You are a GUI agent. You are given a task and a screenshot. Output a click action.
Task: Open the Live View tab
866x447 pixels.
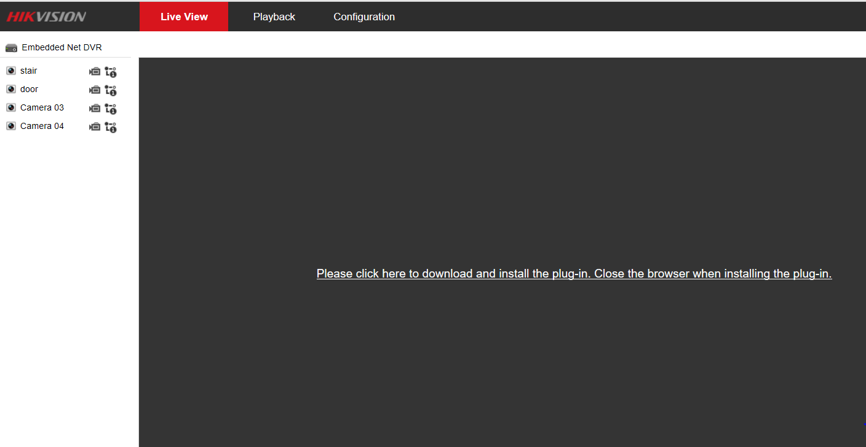coord(184,17)
